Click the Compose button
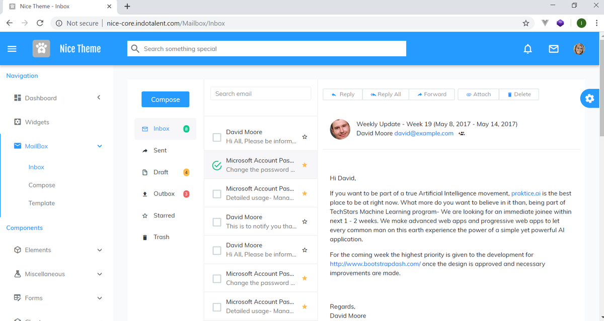This screenshot has width=604, height=321. (165, 99)
